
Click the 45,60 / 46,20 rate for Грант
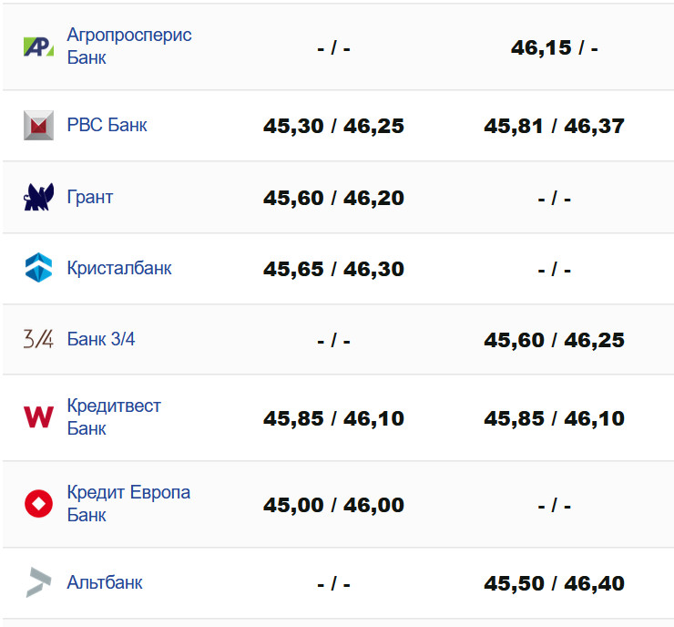[333, 198]
